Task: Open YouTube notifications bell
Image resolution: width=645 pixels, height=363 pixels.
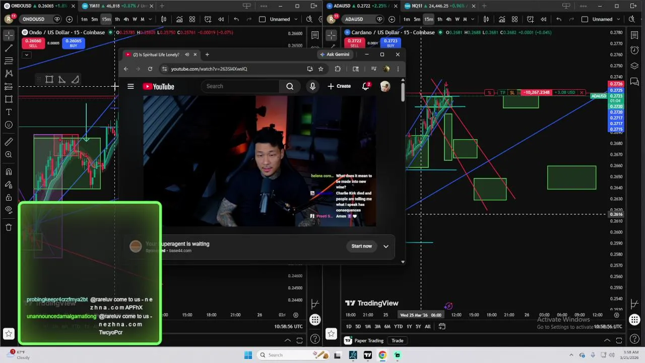Action: click(366, 86)
